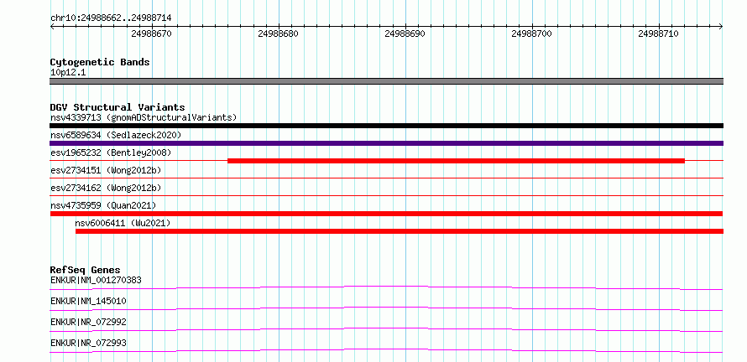Image resolution: width=747 pixels, height=362 pixels.
Task: Click ruler coordinate 24988700
Action: [x=531, y=34]
